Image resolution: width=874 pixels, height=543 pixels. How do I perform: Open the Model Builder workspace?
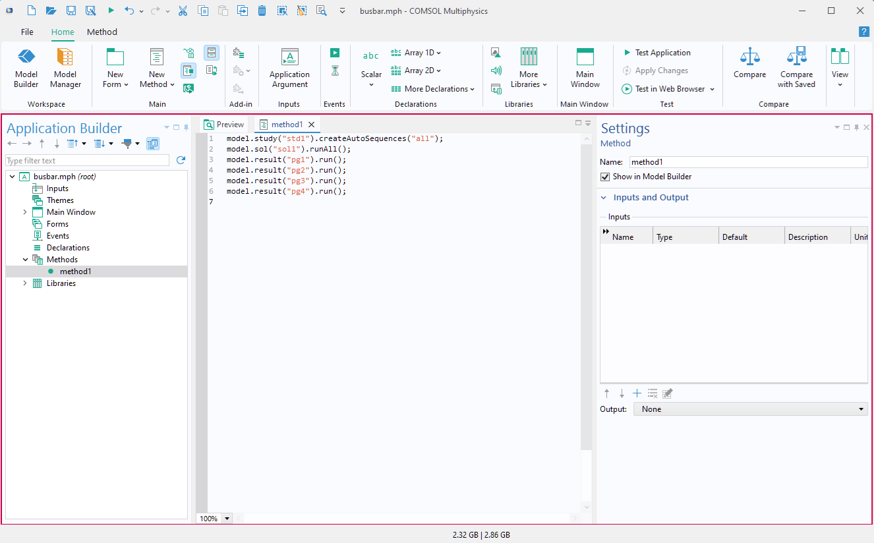26,66
